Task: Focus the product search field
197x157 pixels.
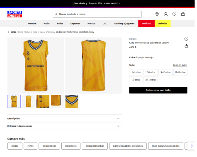Action: (97, 14)
